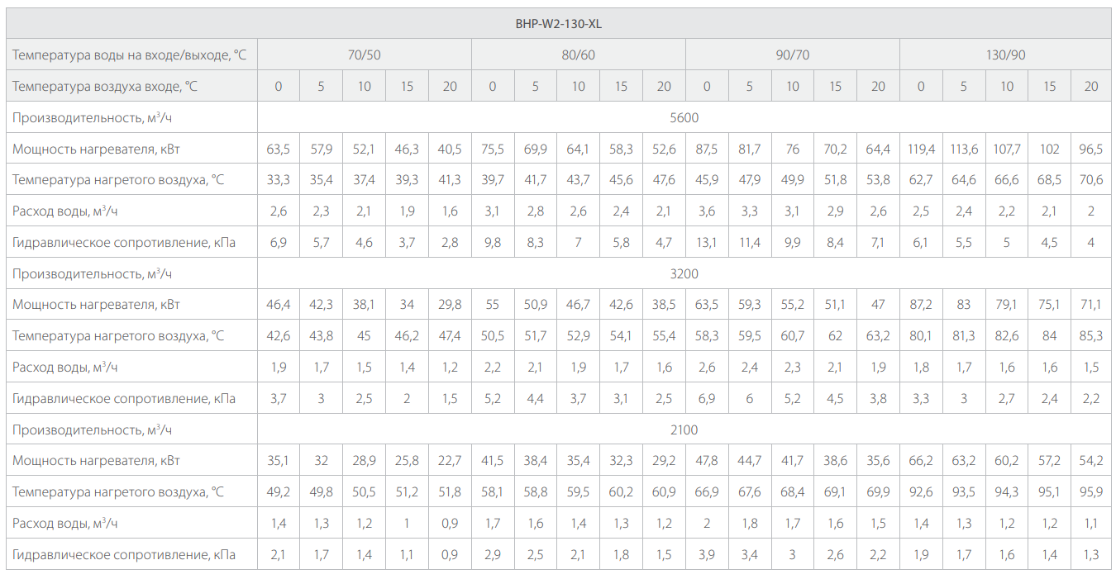Screen dimensions: 1116x579
Task: Click the 'Температура воды на входе/выходе' row label
Action: tap(130, 55)
